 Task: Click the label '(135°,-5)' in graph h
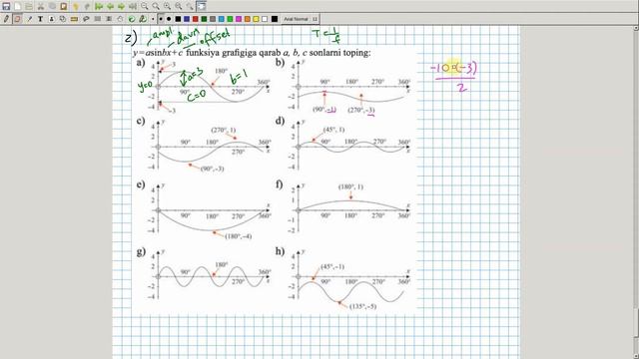(x=362, y=306)
